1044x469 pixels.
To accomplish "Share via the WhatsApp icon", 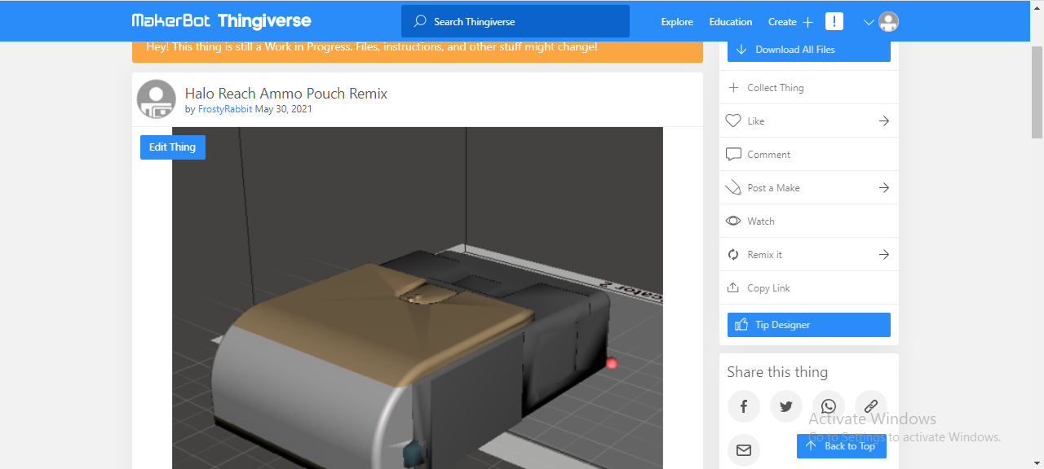I will click(x=829, y=406).
